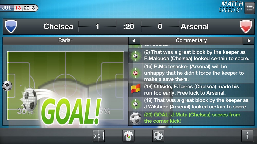Tap the red Arsenal shield badge
257x144 pixels.
click(246, 26)
